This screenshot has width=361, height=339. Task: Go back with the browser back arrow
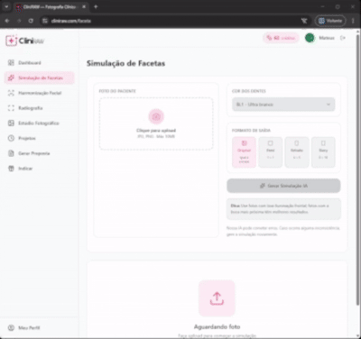point(7,21)
